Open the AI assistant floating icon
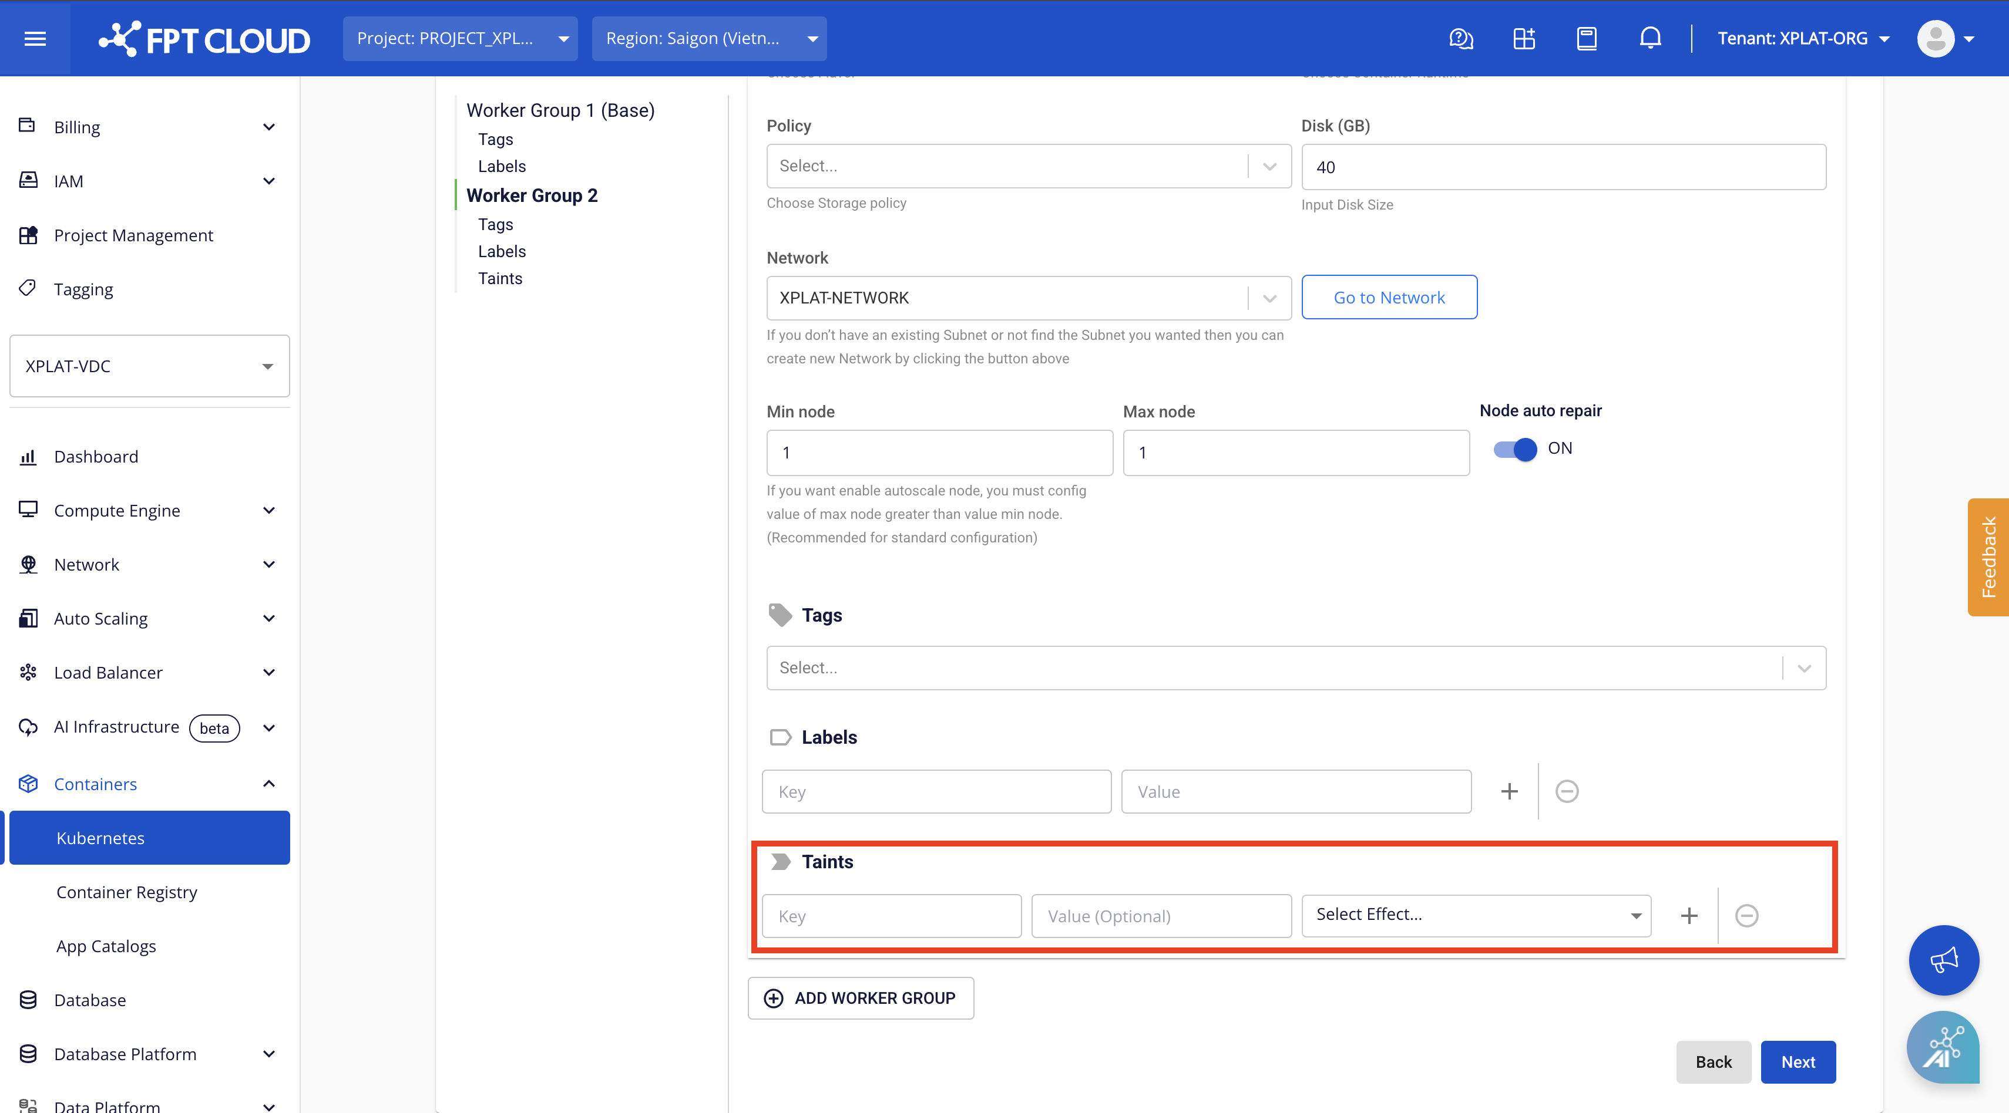Viewport: 2009px width, 1113px height. click(x=1943, y=1048)
